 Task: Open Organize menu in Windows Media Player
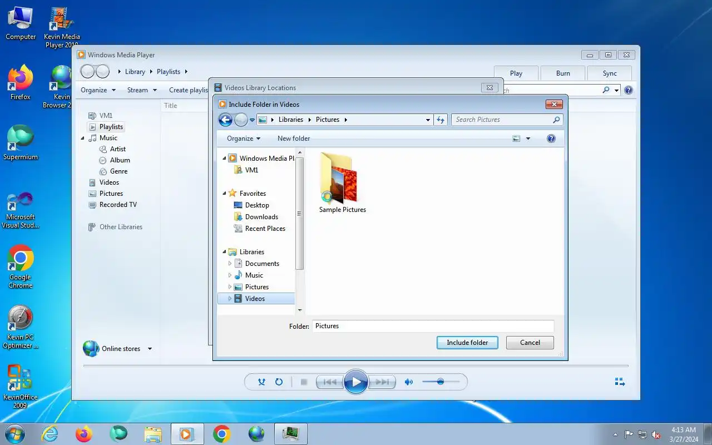tap(98, 90)
